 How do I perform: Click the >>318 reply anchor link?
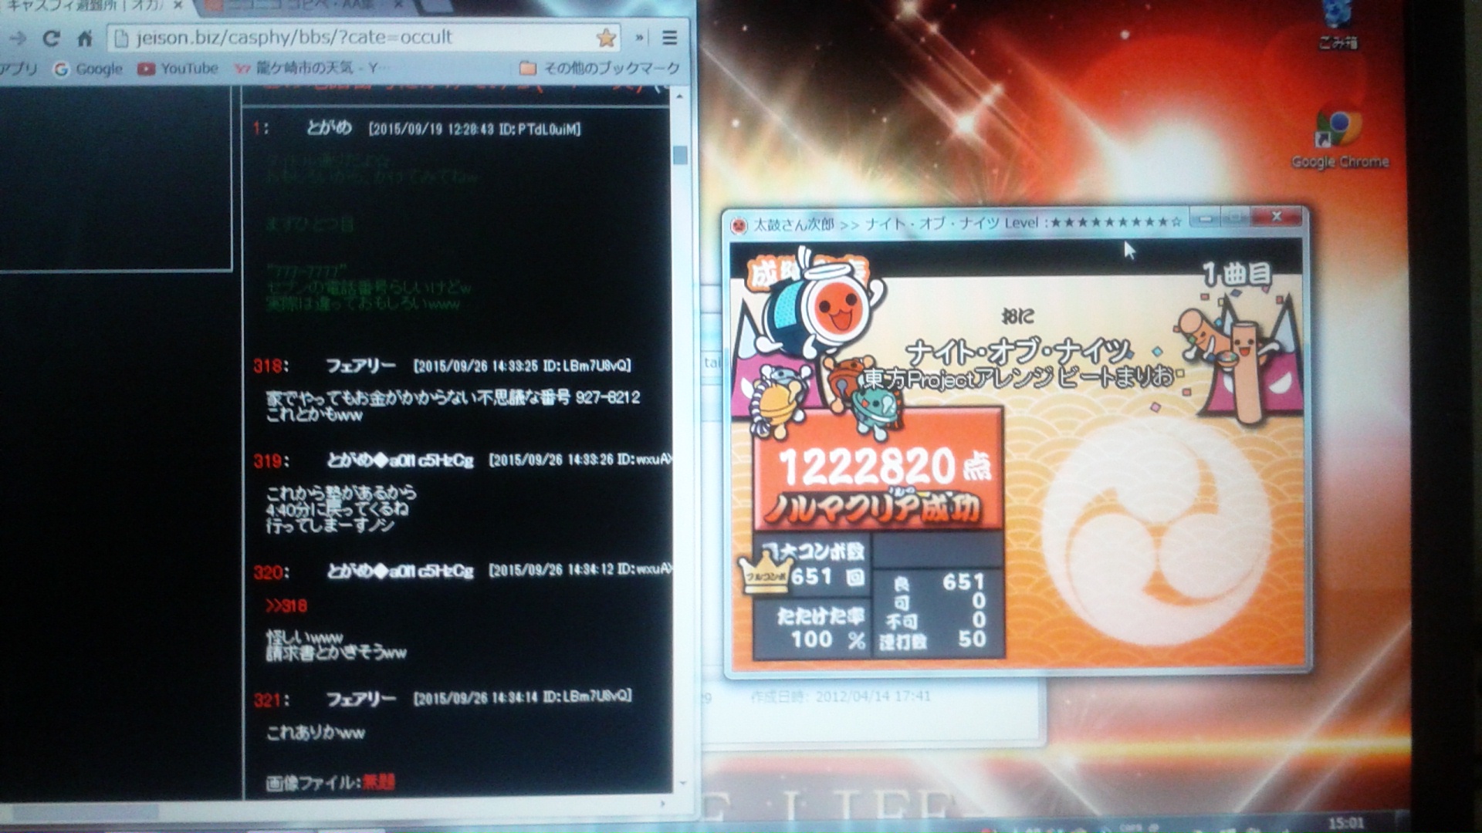click(x=286, y=606)
